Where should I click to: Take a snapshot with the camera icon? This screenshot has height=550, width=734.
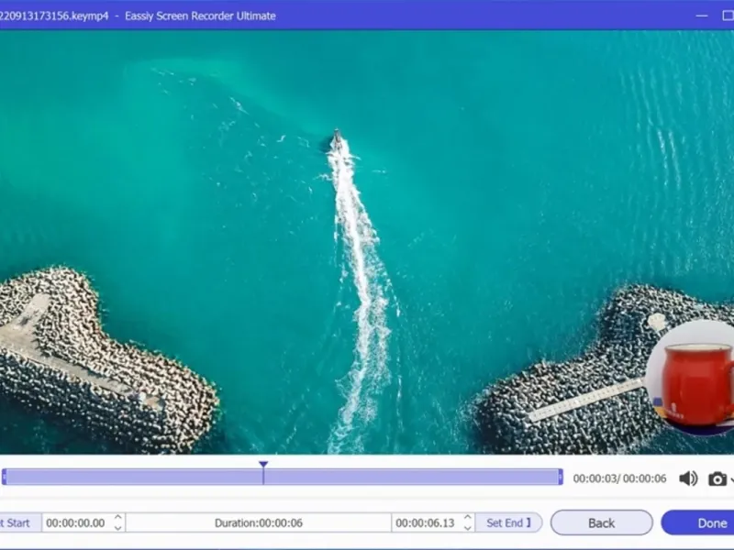click(x=717, y=478)
